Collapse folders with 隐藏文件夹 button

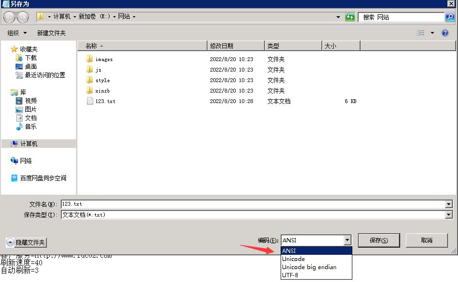click(x=26, y=242)
